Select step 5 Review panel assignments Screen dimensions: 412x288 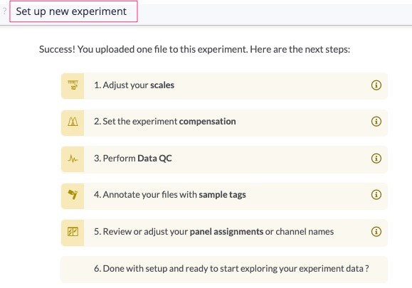224,233
